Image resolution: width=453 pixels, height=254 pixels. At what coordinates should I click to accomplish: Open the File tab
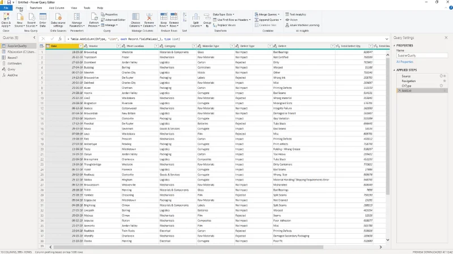coord(6,8)
